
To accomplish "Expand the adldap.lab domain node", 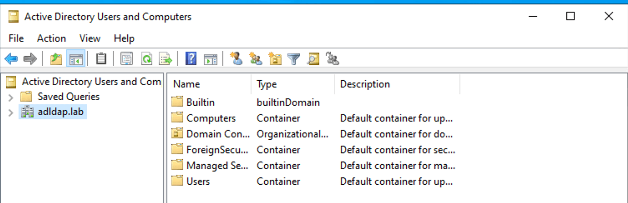I will 11,113.
